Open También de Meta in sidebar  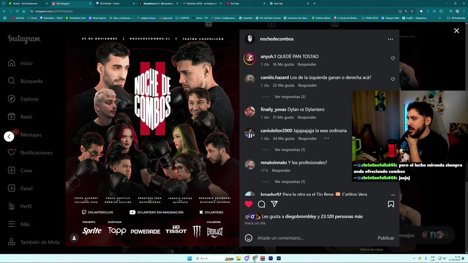pos(33,242)
